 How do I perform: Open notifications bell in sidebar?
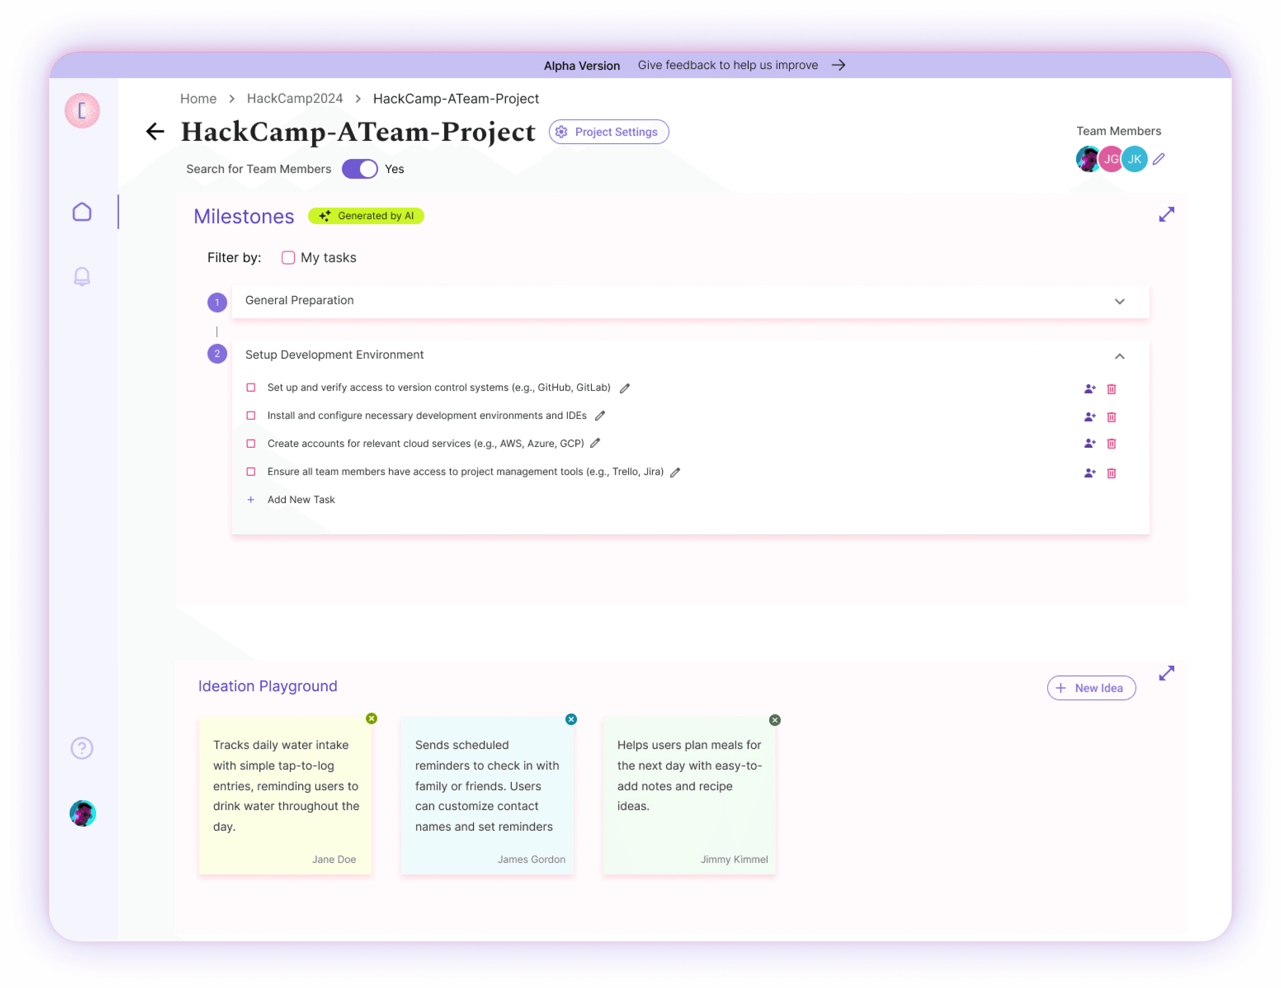82,276
